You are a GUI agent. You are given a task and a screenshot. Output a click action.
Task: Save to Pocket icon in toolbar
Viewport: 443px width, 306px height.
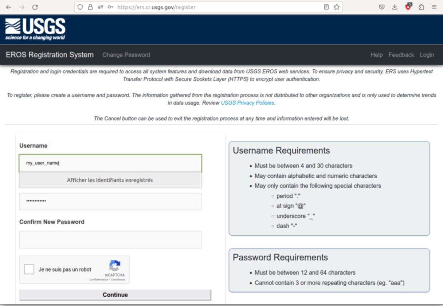[381, 7]
